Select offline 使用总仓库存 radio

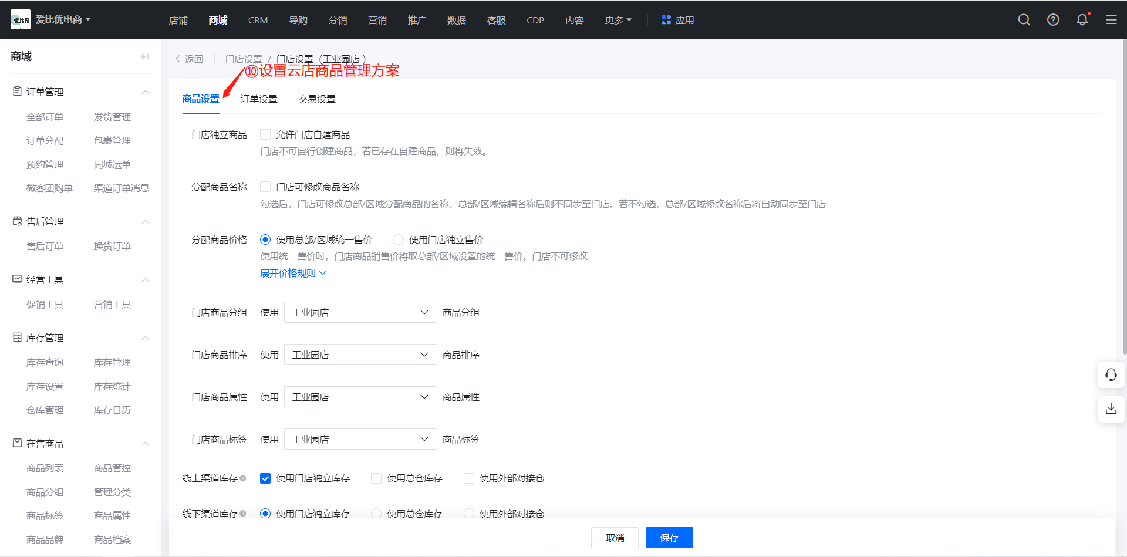376,514
